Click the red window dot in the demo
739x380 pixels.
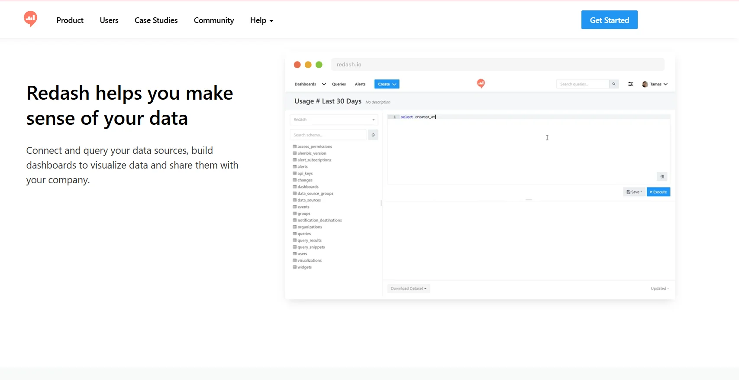297,65
